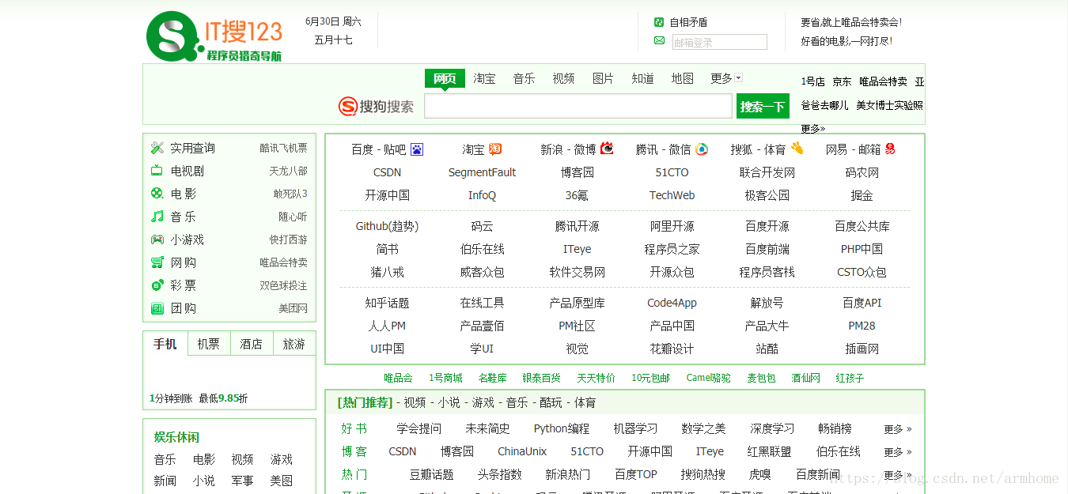Open the Code4App link
Image resolution: width=1068 pixels, height=494 pixels.
pyautogui.click(x=672, y=303)
